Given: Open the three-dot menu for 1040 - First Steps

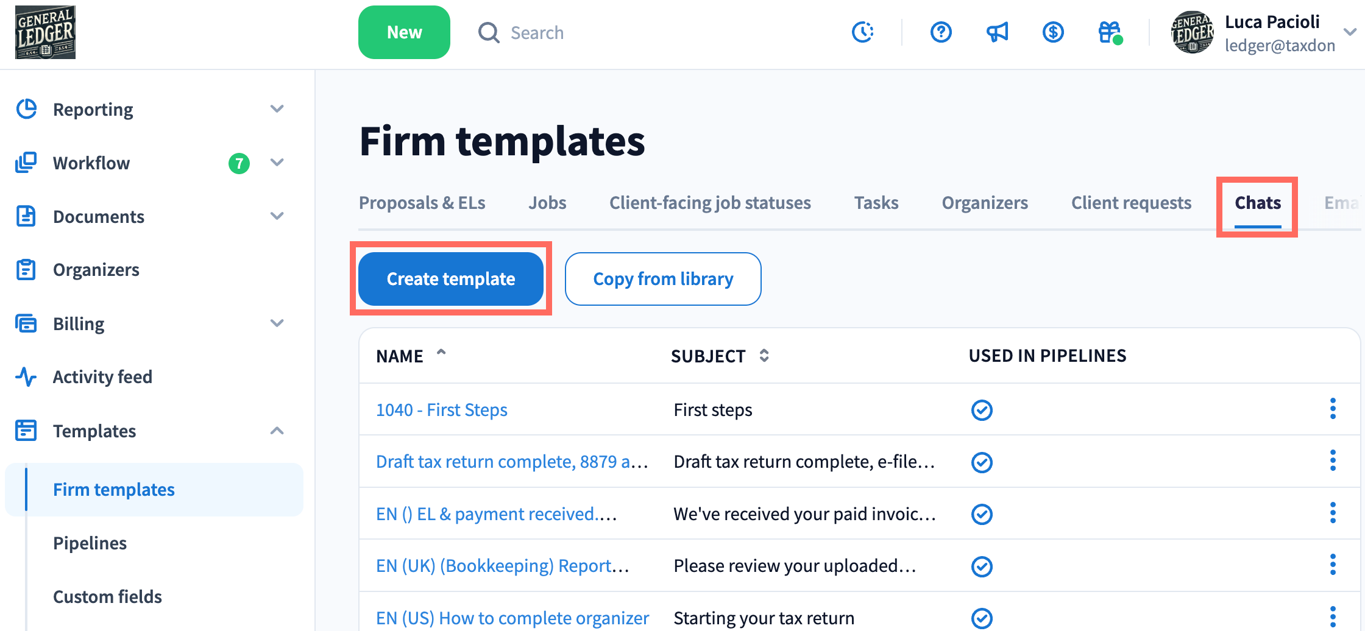Looking at the screenshot, I should (x=1333, y=409).
